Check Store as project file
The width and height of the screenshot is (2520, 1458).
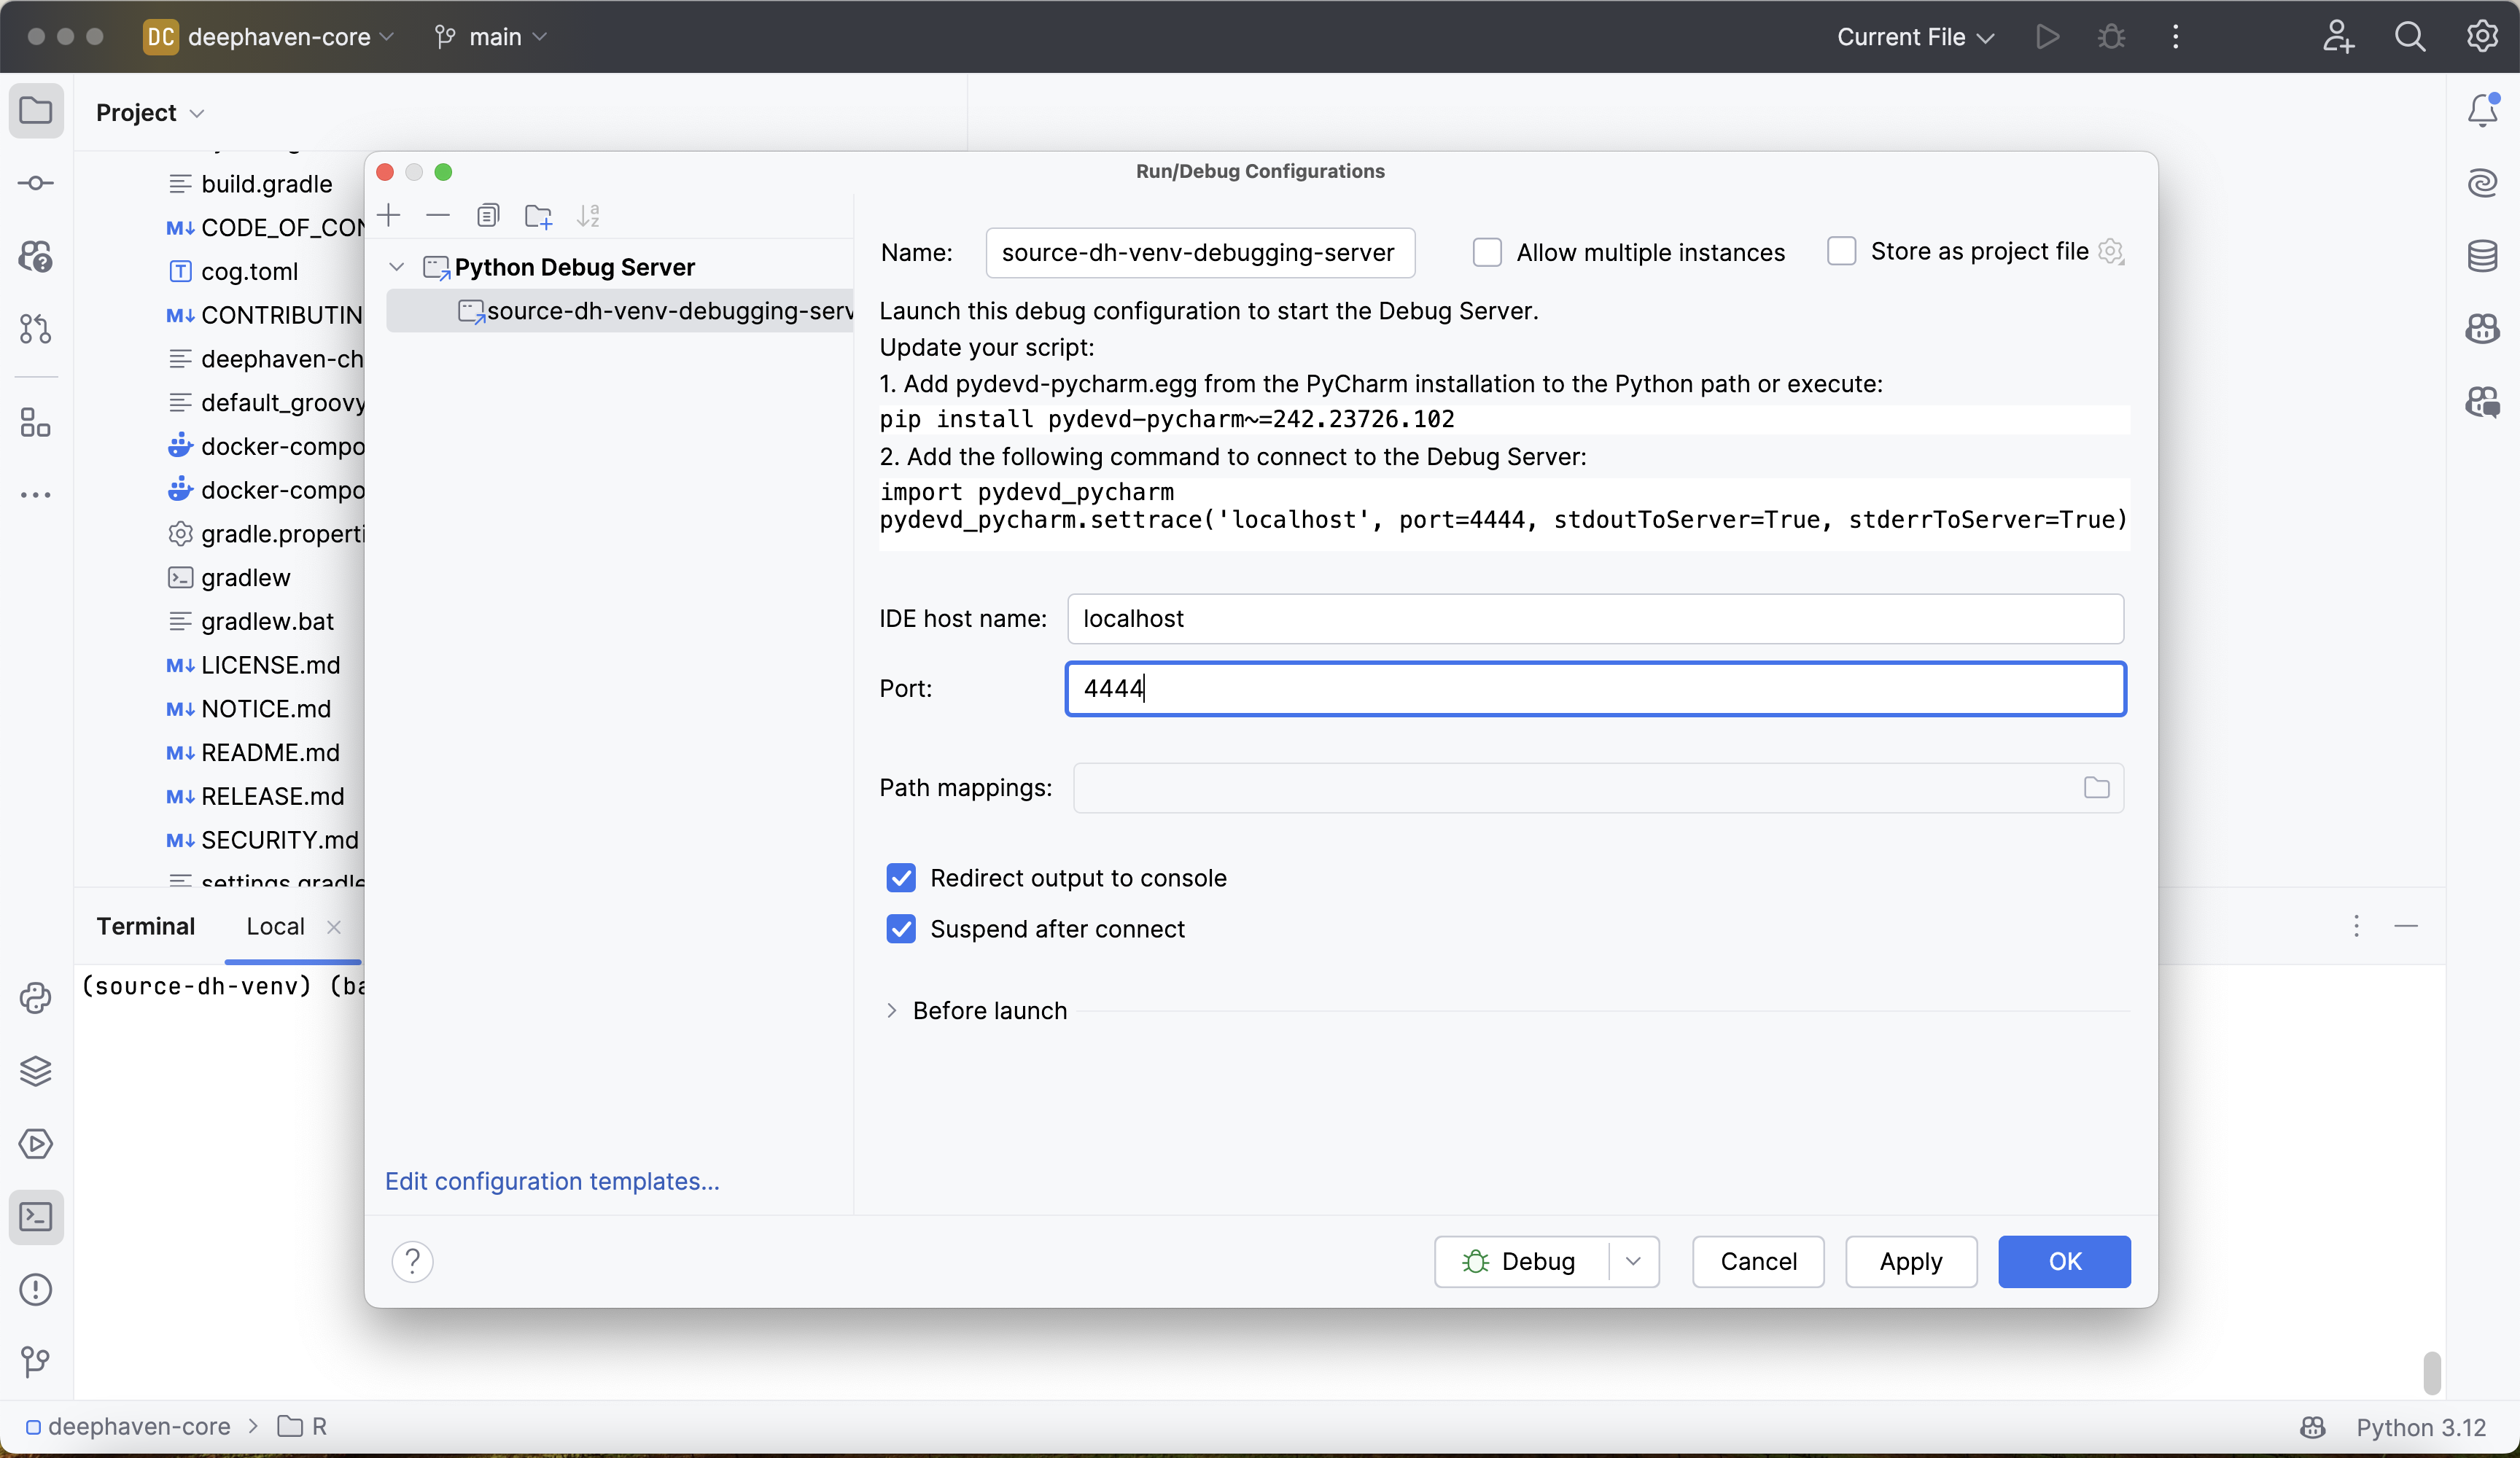coord(1841,251)
